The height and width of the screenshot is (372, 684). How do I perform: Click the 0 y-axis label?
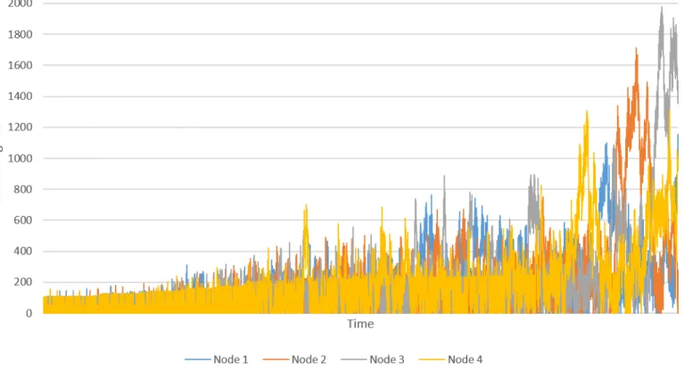tap(29, 313)
